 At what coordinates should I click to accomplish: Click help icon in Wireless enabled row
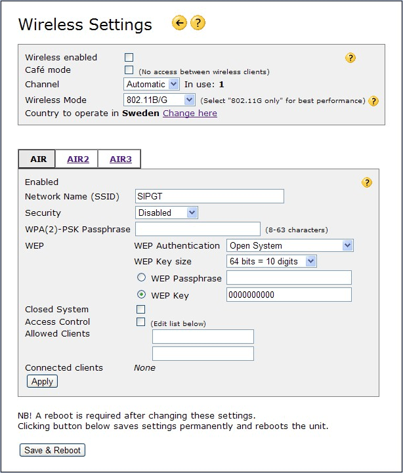(350, 58)
